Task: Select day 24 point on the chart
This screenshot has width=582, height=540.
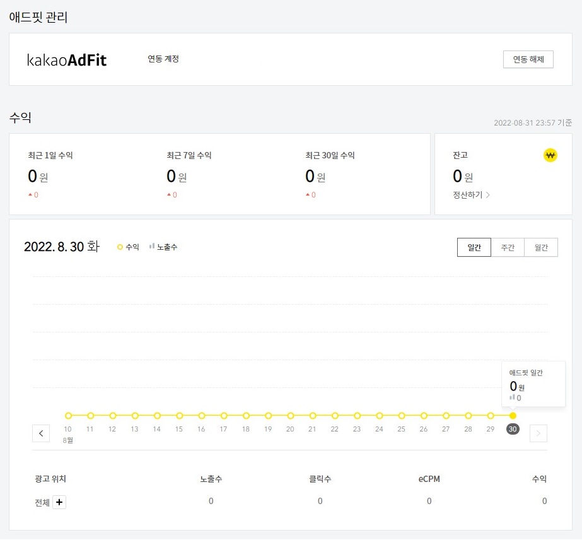Action: pos(380,416)
